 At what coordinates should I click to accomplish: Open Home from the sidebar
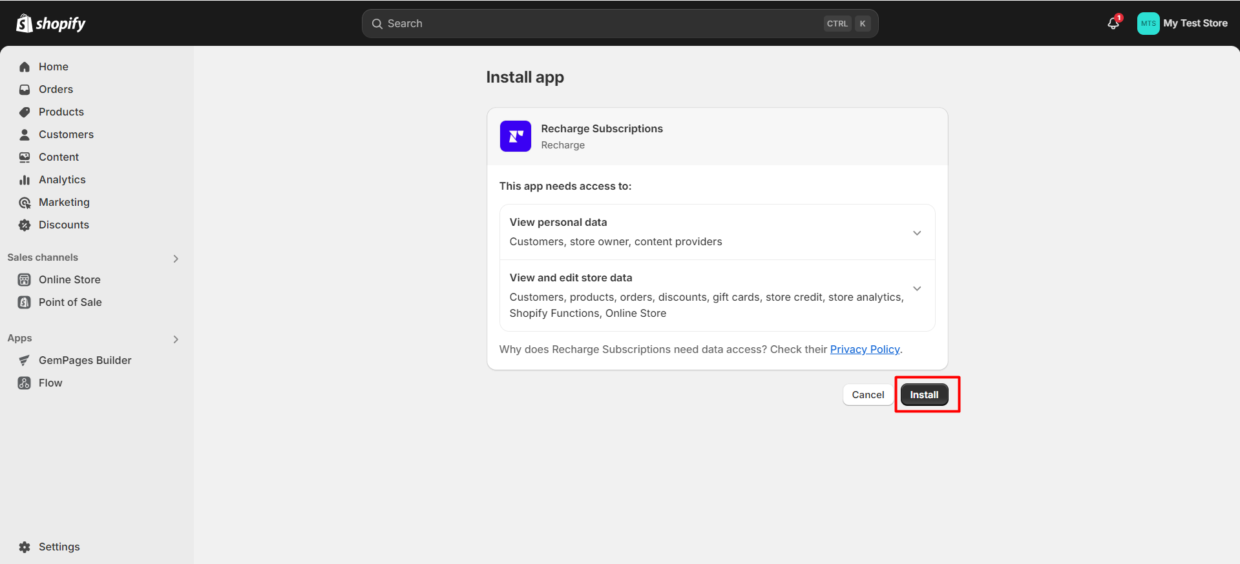[x=53, y=66]
